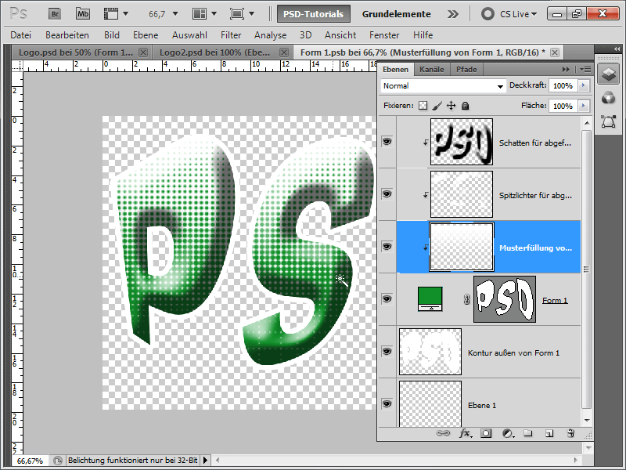The image size is (626, 470).
Task: Add a layer mask
Action: [x=486, y=433]
